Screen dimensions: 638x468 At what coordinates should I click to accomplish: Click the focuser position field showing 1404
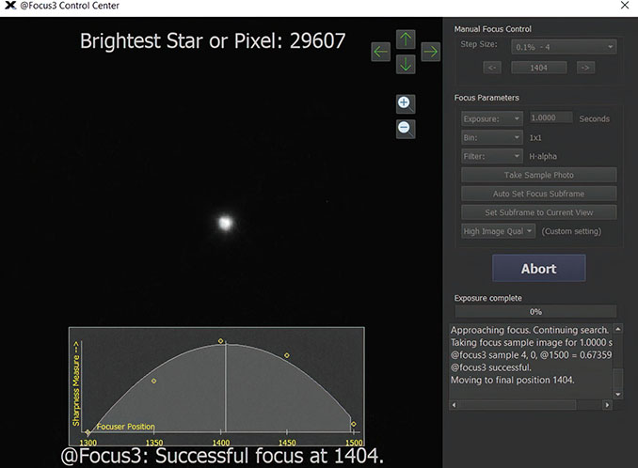(538, 68)
